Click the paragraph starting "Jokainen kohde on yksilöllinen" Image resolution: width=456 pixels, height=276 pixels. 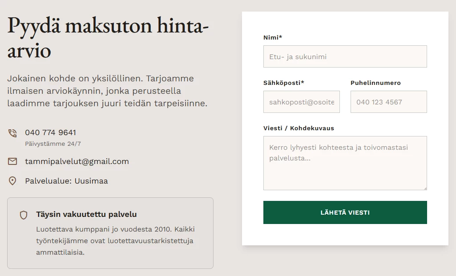coord(107,91)
